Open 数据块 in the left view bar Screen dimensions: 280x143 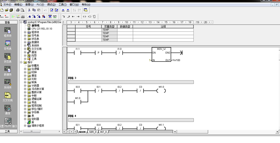pos(8,71)
